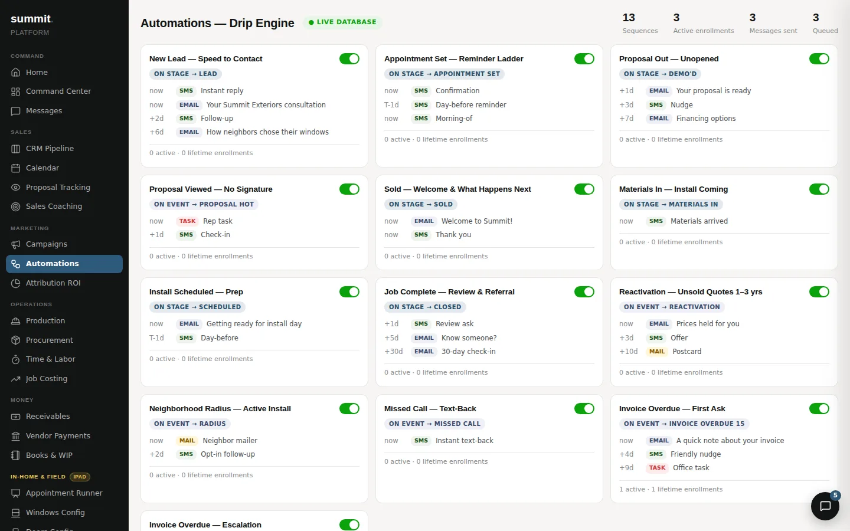
Task: Click the Appointment Runner presentation icon
Action: 16,493
